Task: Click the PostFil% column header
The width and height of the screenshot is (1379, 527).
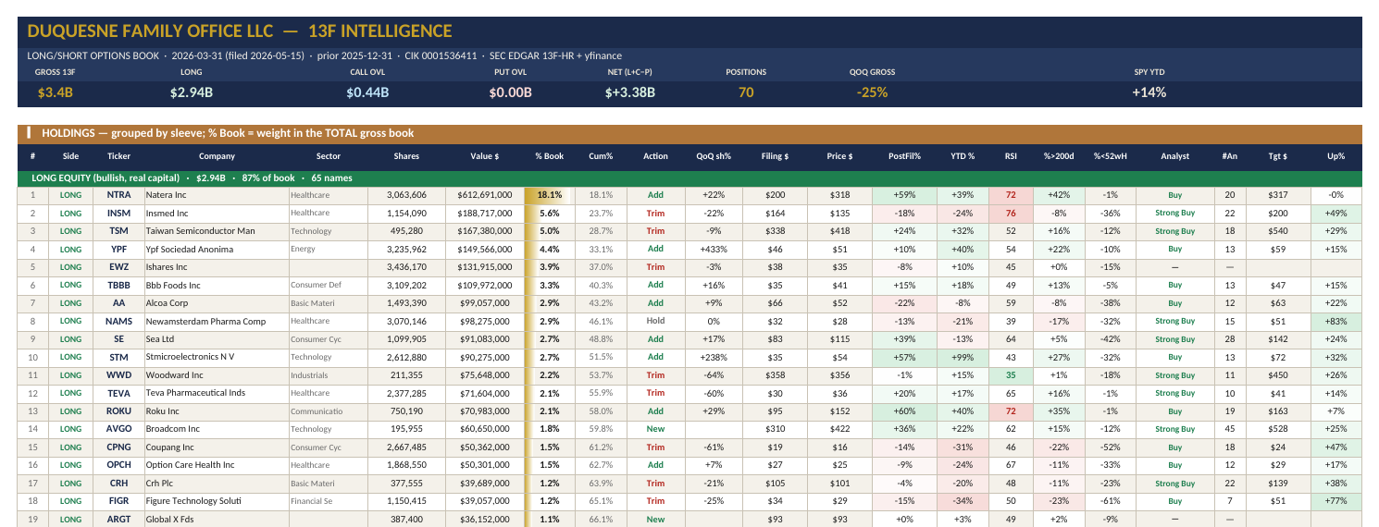Action: (904, 156)
